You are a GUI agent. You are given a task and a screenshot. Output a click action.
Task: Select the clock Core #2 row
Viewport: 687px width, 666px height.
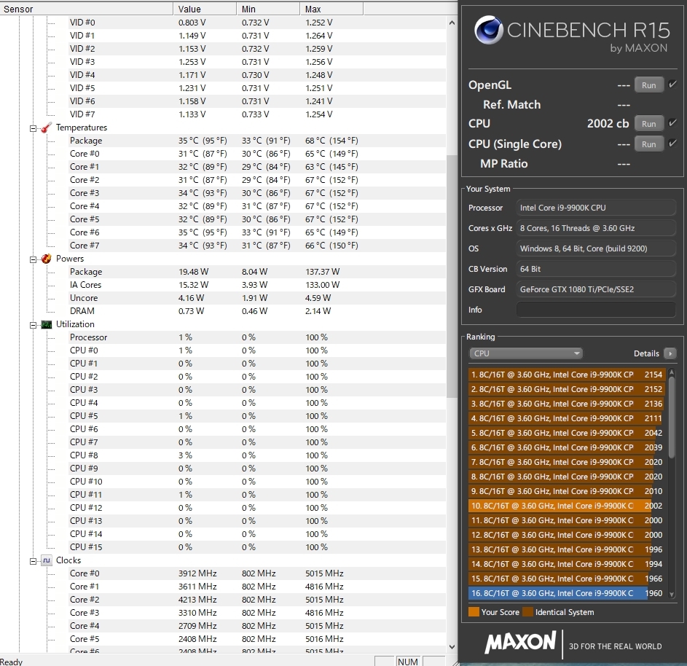click(256, 600)
